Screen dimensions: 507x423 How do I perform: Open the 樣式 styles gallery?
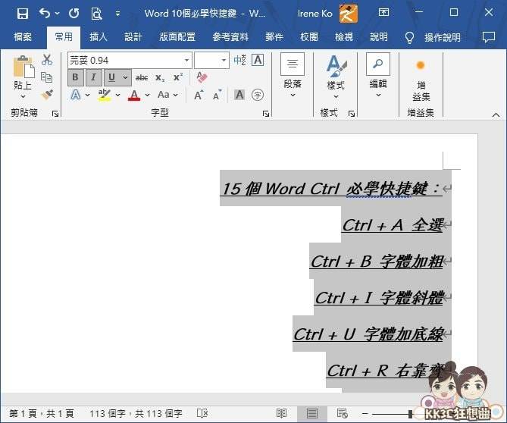pos(336,77)
